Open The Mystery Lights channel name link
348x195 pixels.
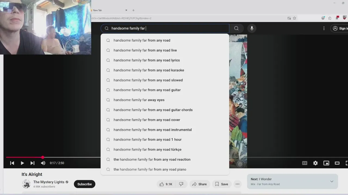pos(49,182)
